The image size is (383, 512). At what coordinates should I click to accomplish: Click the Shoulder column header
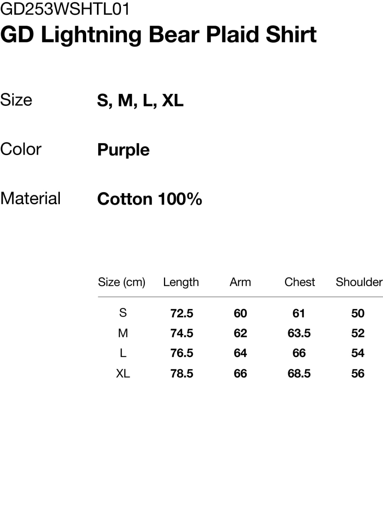(359, 282)
